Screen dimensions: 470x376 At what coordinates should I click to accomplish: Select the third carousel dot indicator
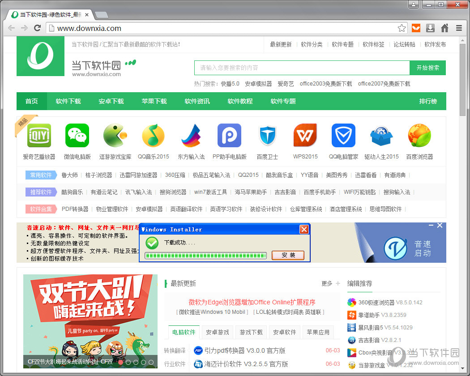pyautogui.click(x=136, y=362)
